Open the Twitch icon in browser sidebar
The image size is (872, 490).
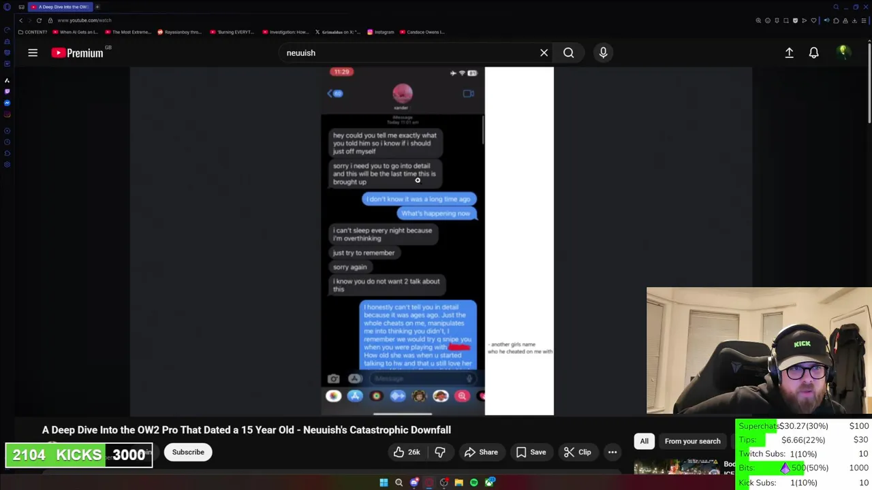[x=7, y=91]
